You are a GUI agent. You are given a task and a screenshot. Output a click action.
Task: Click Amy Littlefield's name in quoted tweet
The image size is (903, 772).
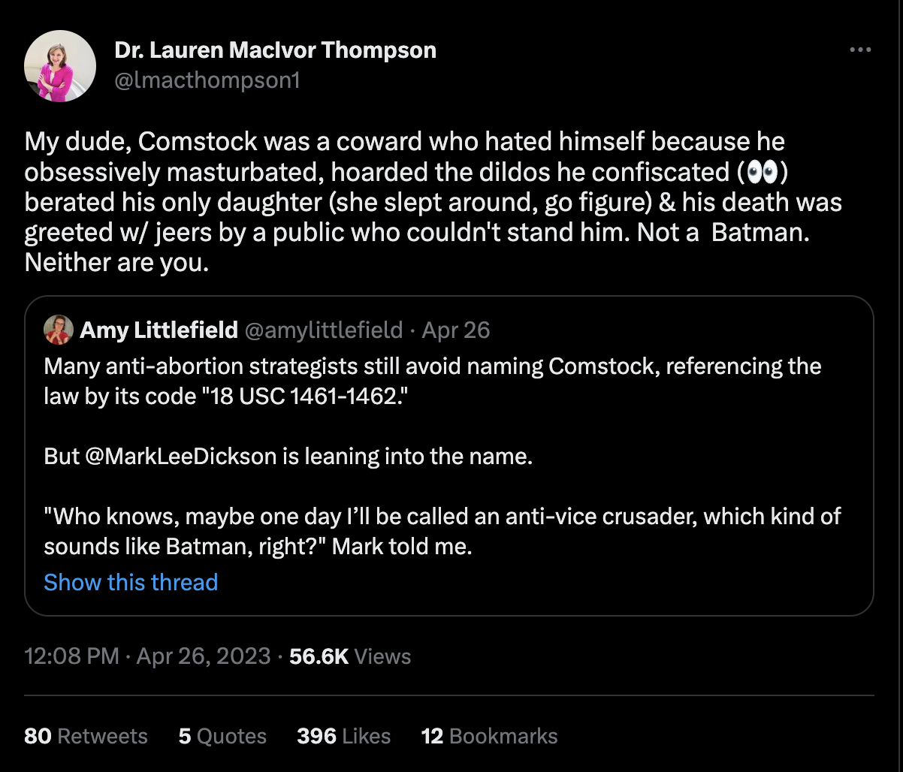click(x=159, y=330)
